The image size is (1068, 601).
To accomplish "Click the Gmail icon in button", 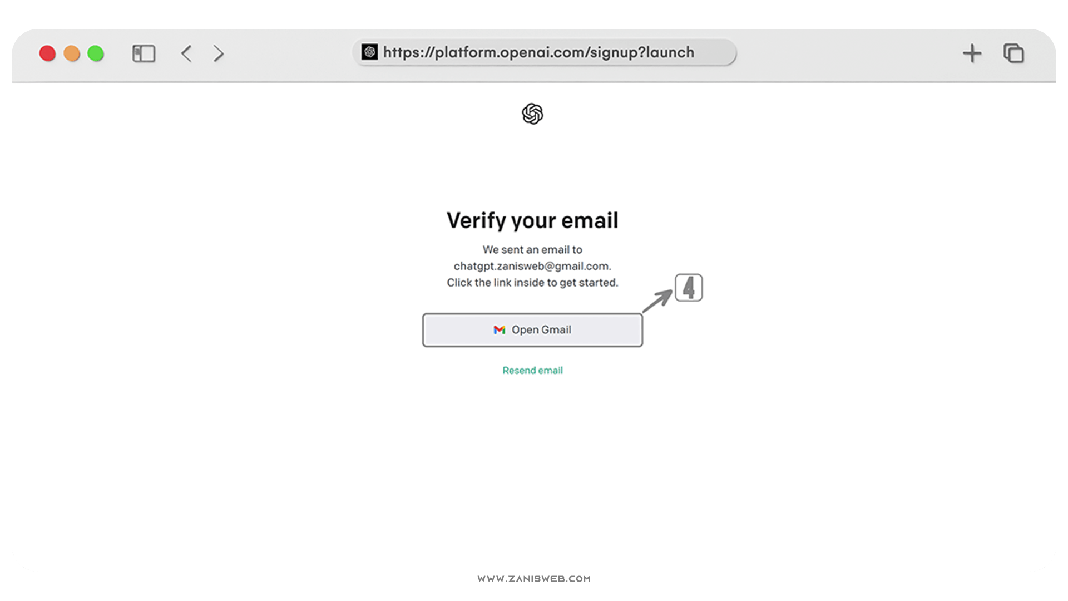I will click(499, 329).
